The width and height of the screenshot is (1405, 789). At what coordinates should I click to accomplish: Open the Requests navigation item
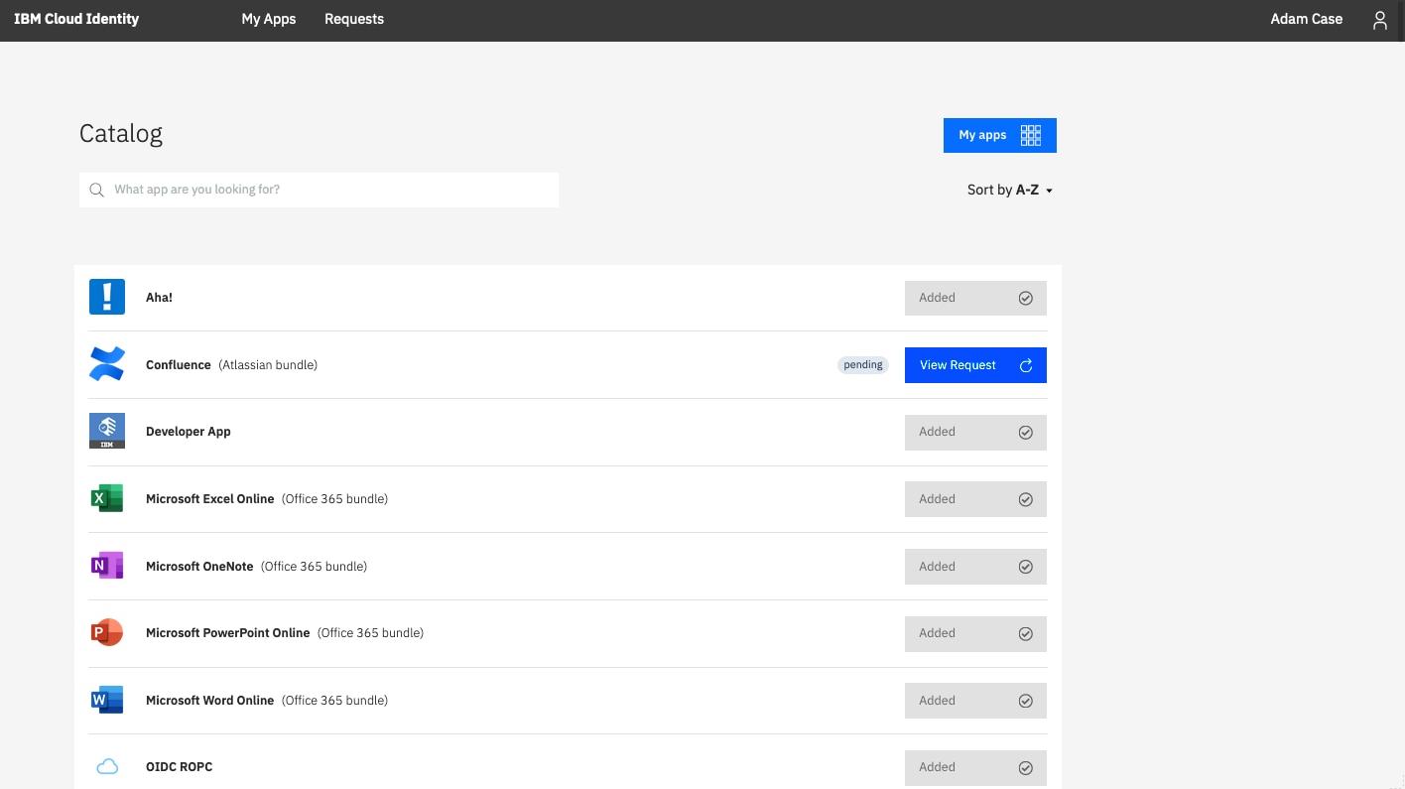point(354,19)
